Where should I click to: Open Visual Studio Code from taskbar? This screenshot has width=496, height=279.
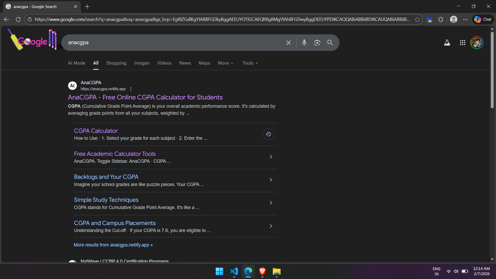(234, 272)
